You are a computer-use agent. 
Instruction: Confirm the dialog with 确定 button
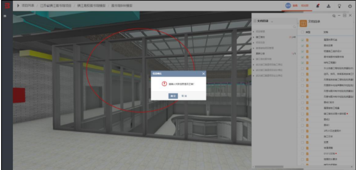(x=173, y=96)
